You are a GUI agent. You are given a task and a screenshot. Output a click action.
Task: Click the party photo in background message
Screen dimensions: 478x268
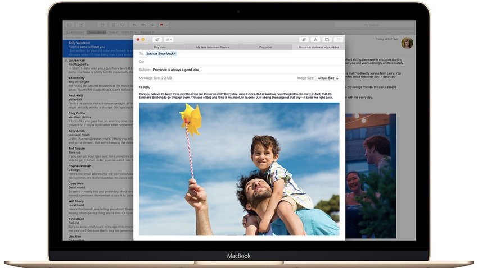pos(371,176)
